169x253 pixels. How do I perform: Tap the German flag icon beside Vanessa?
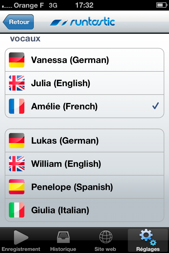(17, 60)
